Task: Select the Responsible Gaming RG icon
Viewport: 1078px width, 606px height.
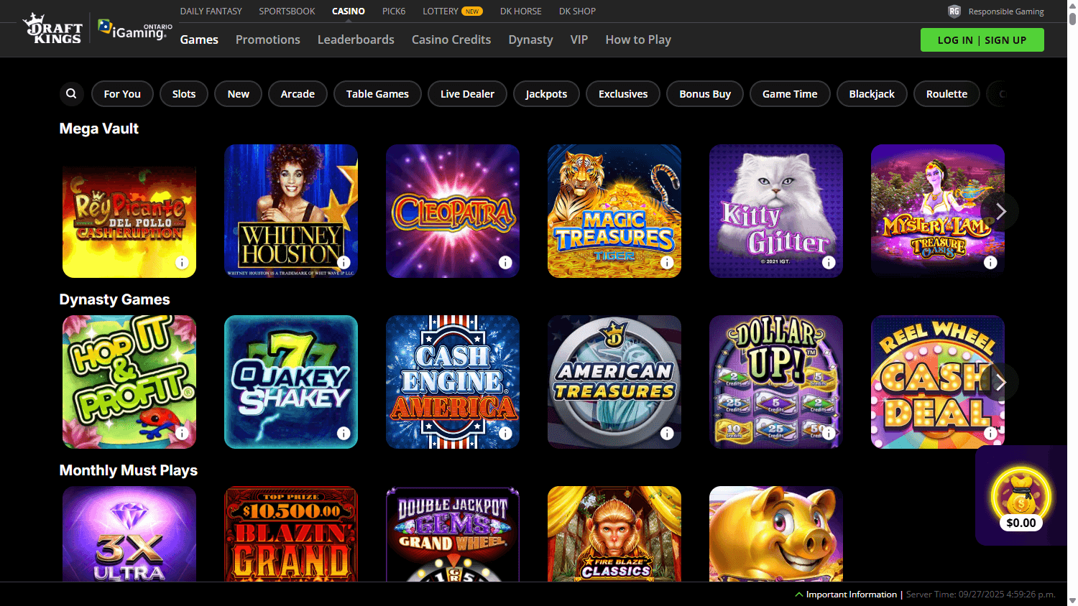Action: pos(954,11)
